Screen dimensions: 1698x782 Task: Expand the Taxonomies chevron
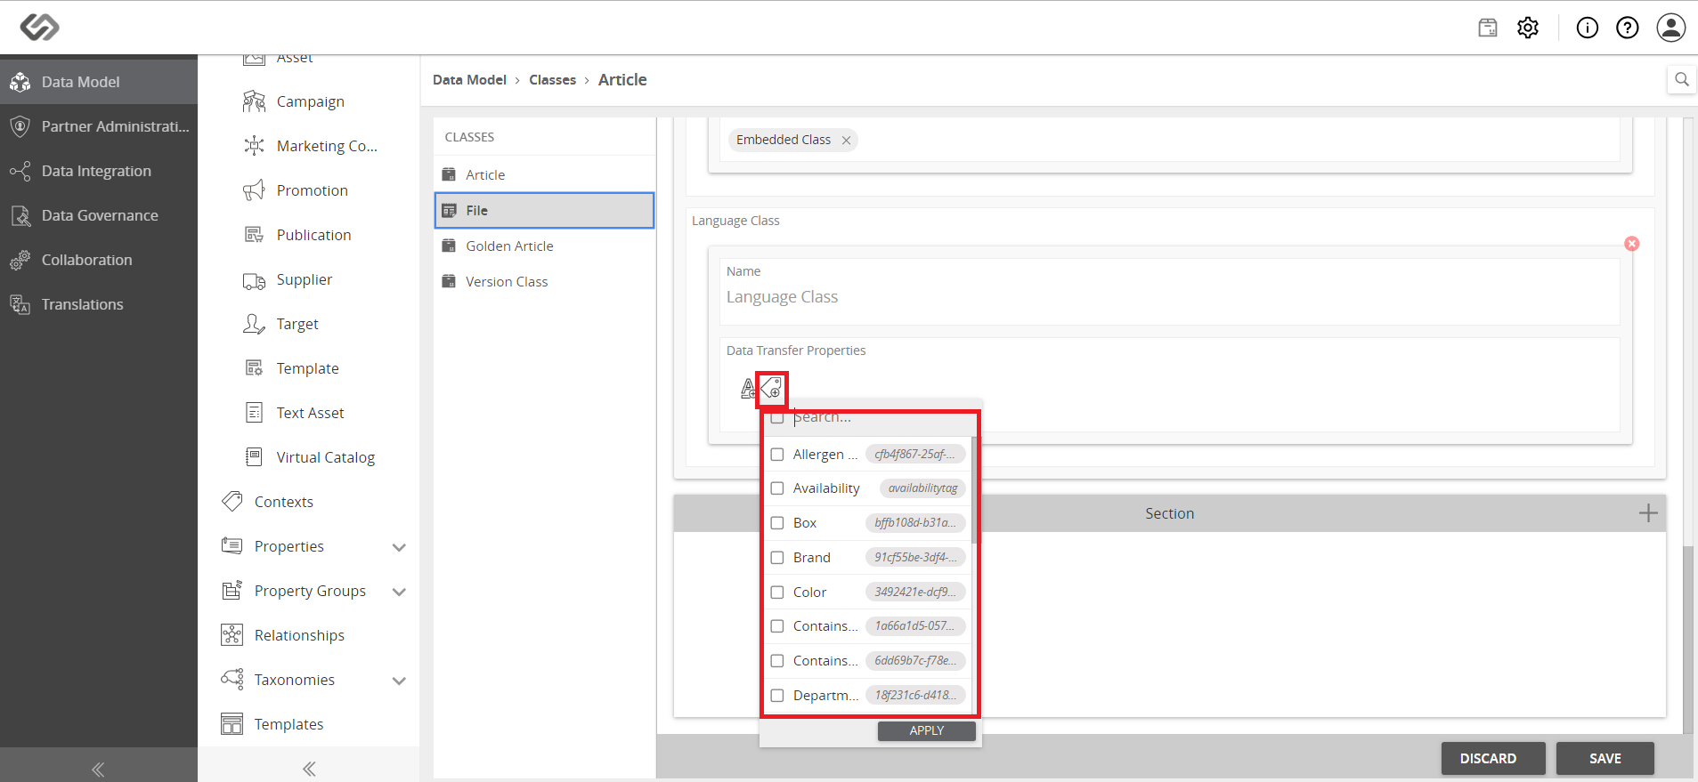coord(399,681)
